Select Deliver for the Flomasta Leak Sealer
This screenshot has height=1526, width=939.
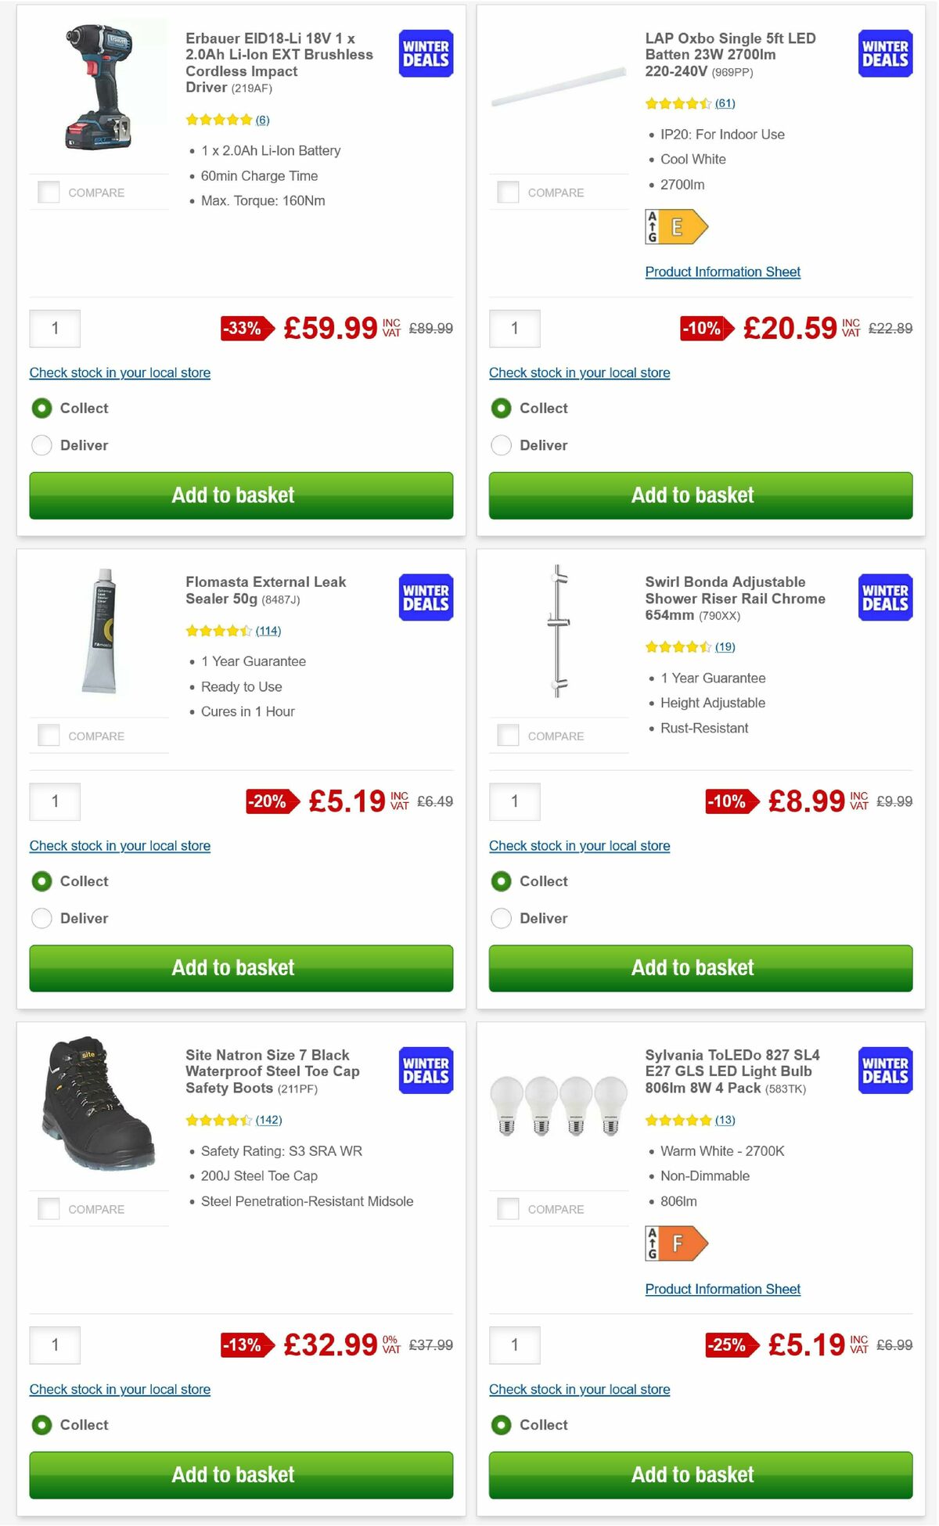click(41, 917)
